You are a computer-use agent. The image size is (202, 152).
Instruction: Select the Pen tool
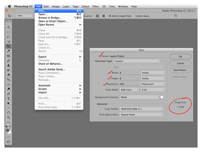pos(9,94)
